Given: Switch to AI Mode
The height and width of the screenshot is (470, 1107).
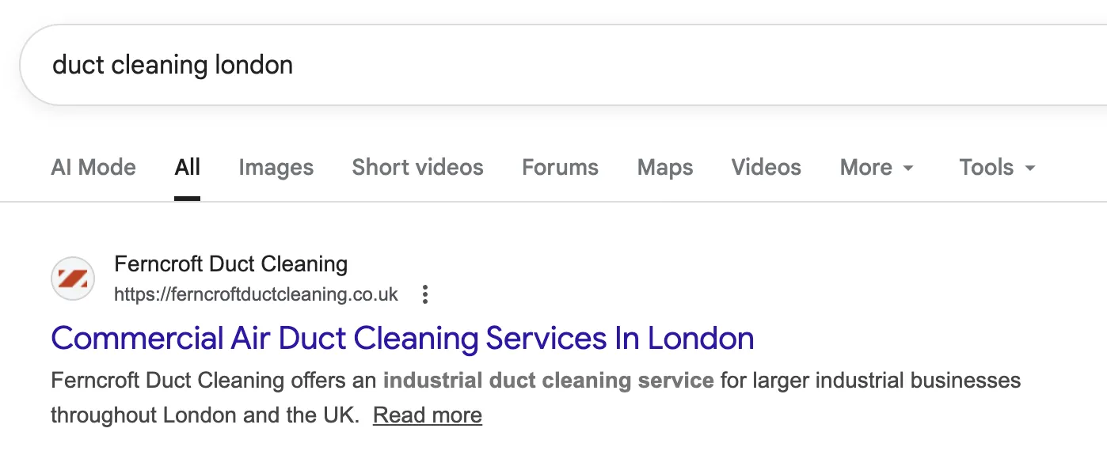Looking at the screenshot, I should [93, 167].
